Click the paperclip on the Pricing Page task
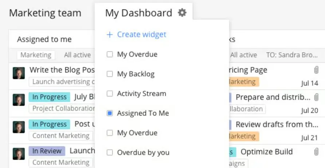This screenshot has height=168, width=325. 316,70
